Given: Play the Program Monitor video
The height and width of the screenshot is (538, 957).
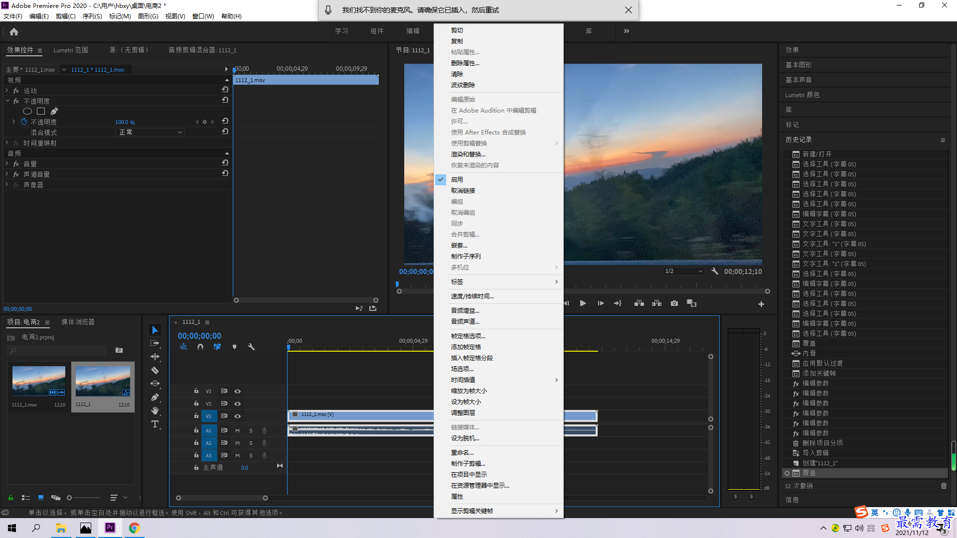Looking at the screenshot, I should [583, 303].
